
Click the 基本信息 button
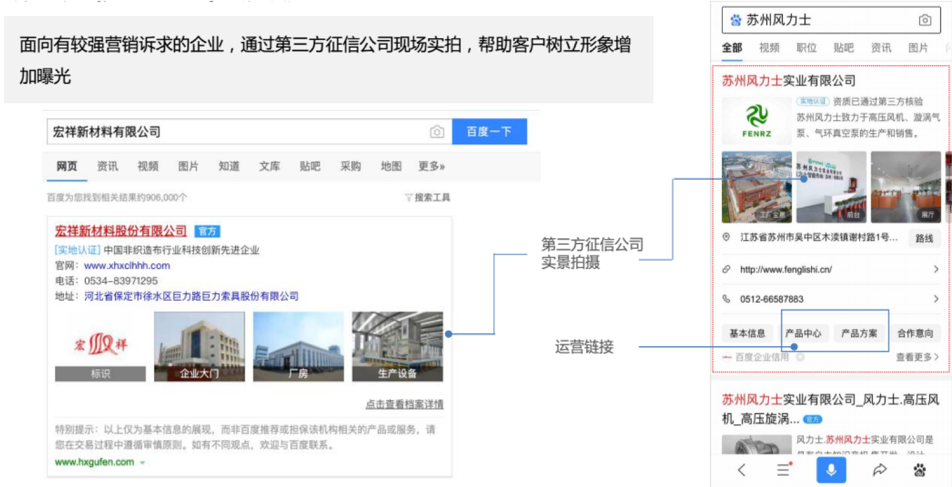tap(747, 333)
